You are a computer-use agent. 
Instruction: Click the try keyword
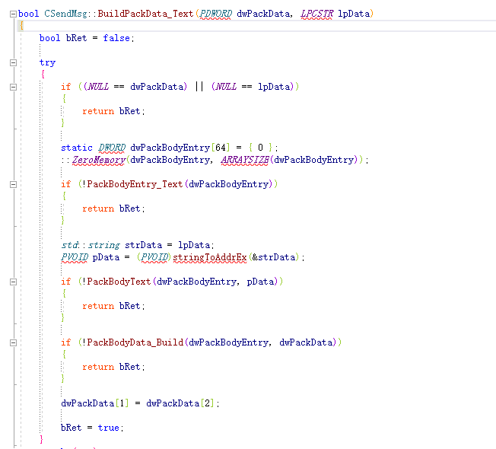pos(47,62)
